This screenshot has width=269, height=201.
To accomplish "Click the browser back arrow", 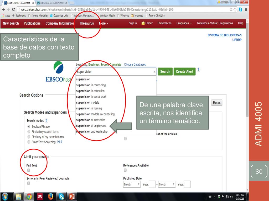I will (3, 10).
